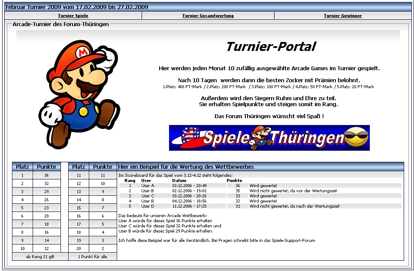Click the User A row entry
The image size is (414, 271).
pyautogui.click(x=148, y=186)
